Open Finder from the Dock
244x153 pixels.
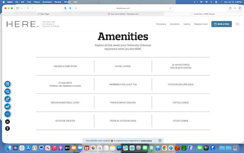pyautogui.click(x=9, y=148)
